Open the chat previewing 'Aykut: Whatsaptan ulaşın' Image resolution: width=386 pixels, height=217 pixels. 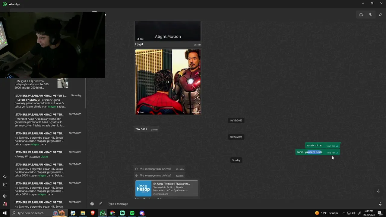tap(48, 154)
